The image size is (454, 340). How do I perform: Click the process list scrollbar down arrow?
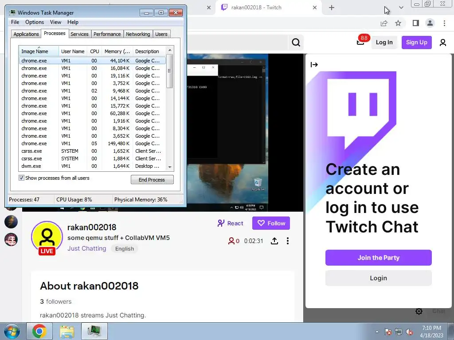pos(170,167)
